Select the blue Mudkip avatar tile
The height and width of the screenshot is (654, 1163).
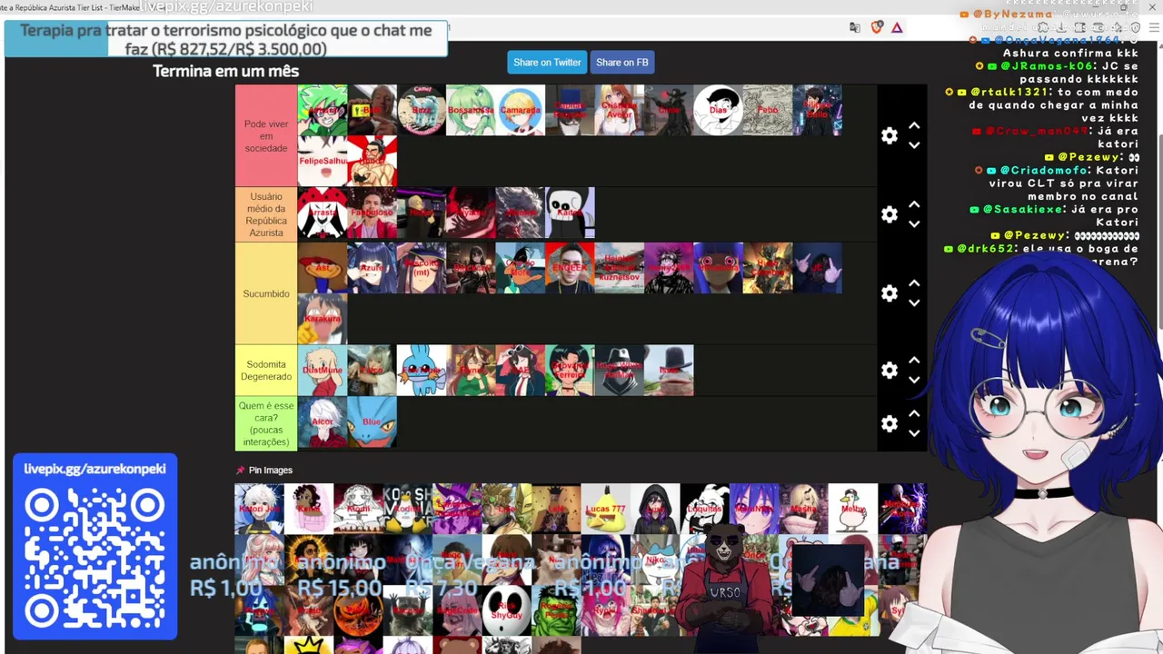(422, 371)
